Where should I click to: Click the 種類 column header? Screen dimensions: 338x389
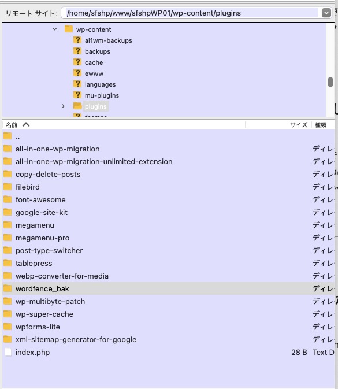(x=321, y=124)
